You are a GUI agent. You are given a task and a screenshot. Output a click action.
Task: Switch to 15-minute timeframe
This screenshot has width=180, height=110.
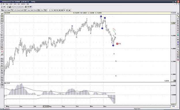[x=57, y=10]
